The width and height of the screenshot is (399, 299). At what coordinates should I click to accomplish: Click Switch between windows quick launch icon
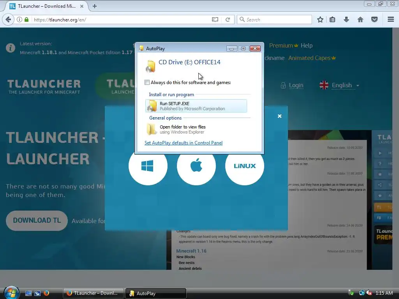click(37, 293)
